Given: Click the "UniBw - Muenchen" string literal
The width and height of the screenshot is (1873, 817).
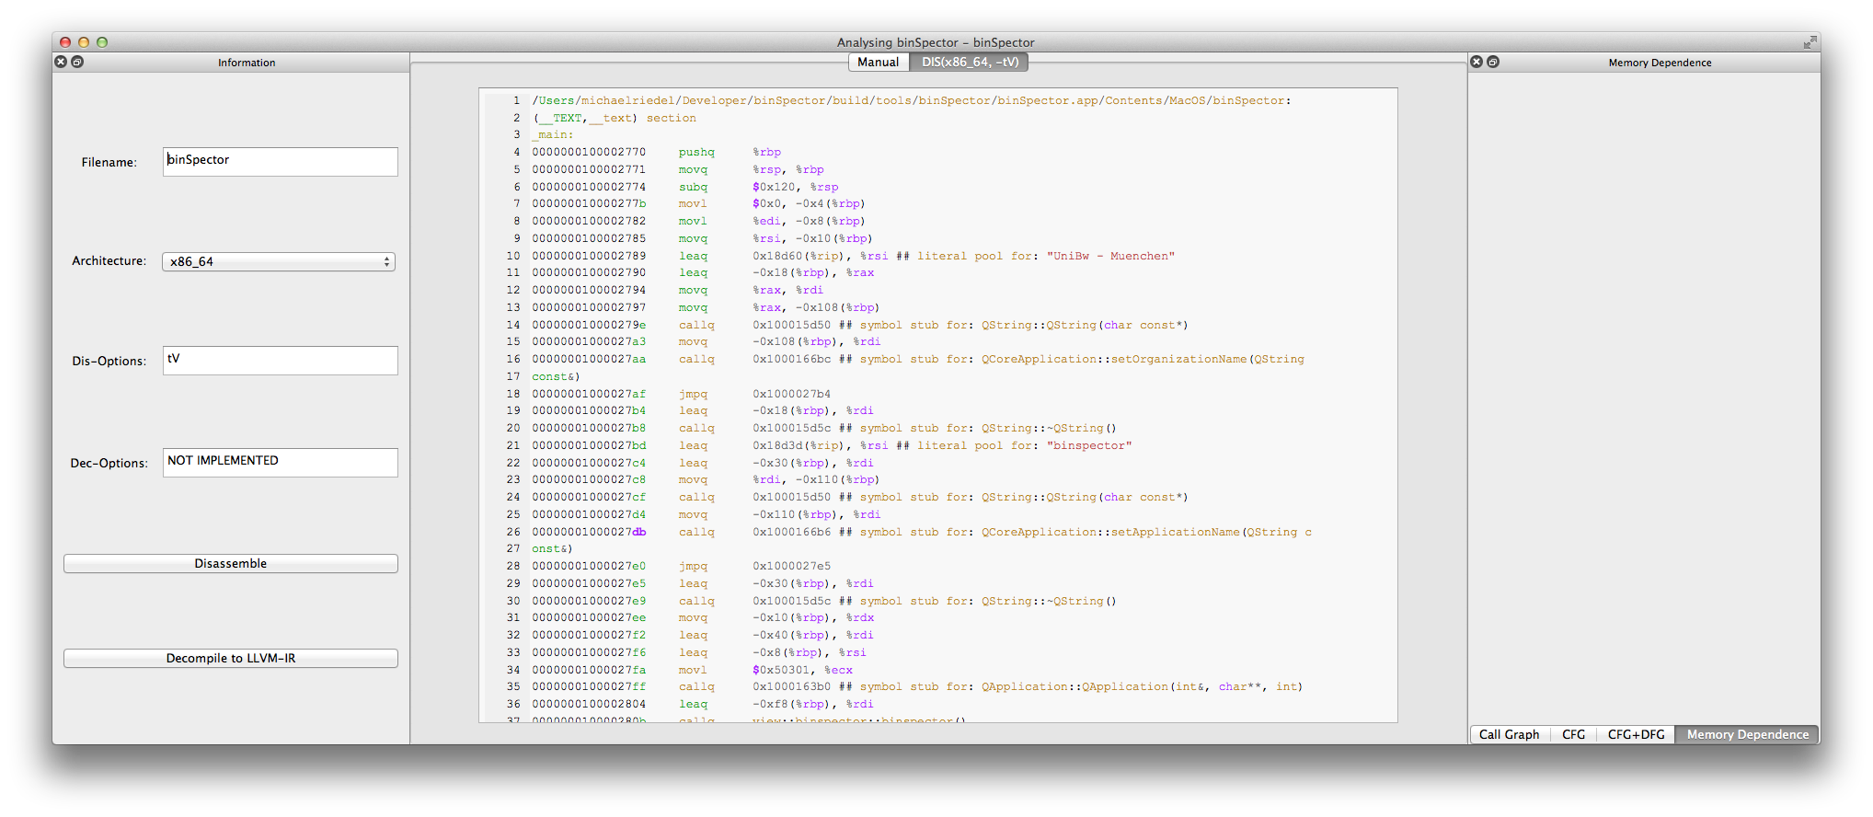Looking at the screenshot, I should 1110,256.
